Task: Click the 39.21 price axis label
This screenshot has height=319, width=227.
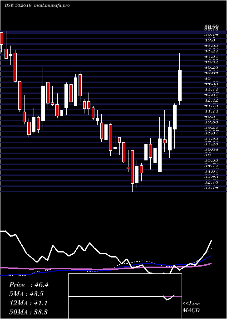Action: click(x=212, y=127)
